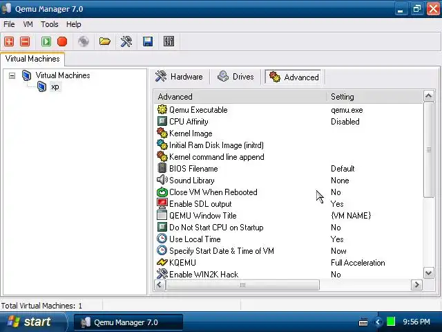The image size is (442, 332).
Task: Start the VM with green play icon
Action: tap(46, 41)
